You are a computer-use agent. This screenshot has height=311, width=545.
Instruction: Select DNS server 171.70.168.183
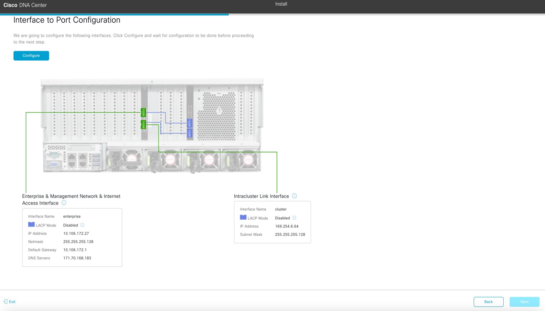point(77,258)
